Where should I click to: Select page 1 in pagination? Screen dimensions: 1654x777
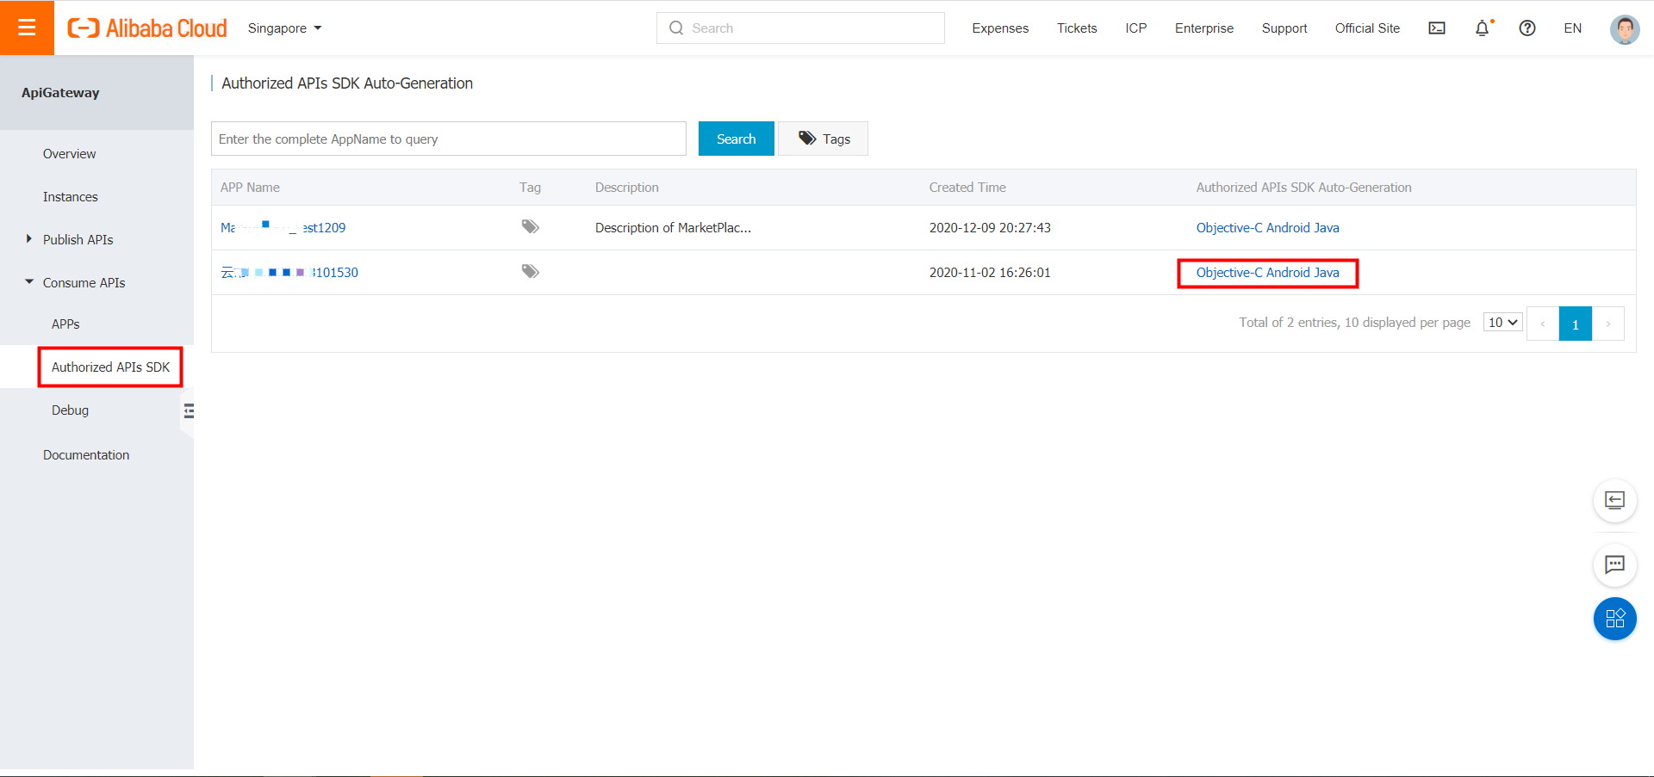(1576, 324)
